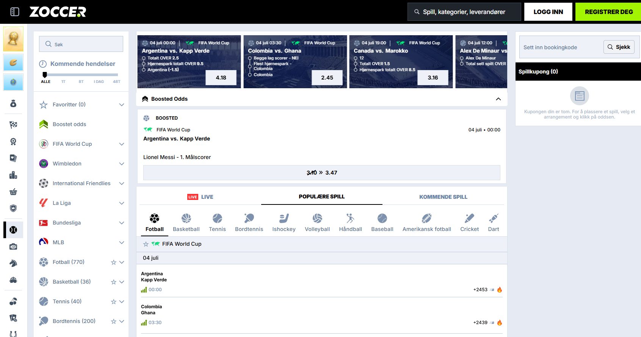Click the 'Sett inn bookingkode' input field
The height and width of the screenshot is (337, 641).
point(561,47)
